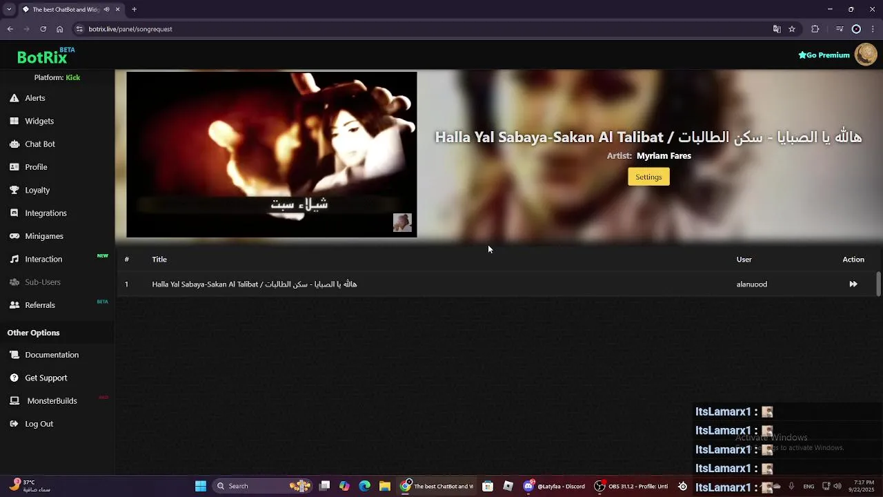This screenshot has width=883, height=497.
Task: Open the Referrals page
Action: (39, 305)
